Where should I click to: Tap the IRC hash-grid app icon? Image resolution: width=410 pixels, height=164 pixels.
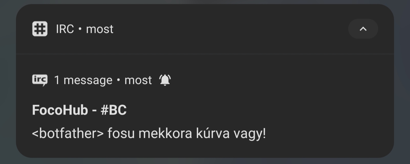pyautogui.click(x=40, y=29)
